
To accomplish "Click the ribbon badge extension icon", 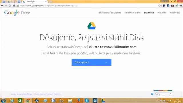I will coord(164,6).
